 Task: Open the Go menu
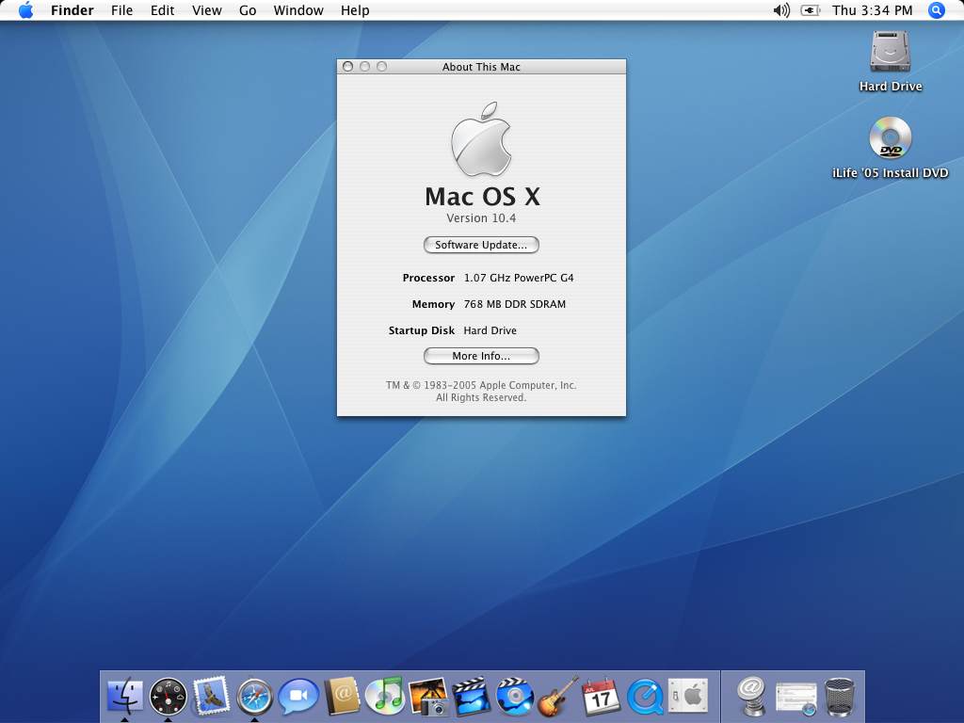coord(248,10)
